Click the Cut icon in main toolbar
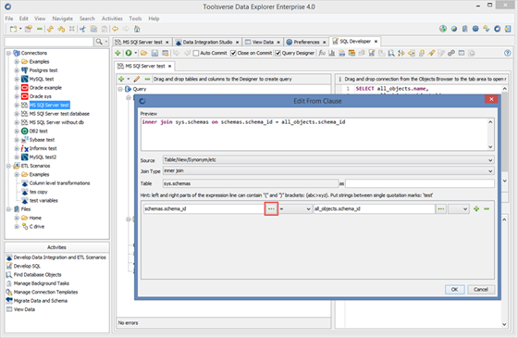 tap(82, 29)
